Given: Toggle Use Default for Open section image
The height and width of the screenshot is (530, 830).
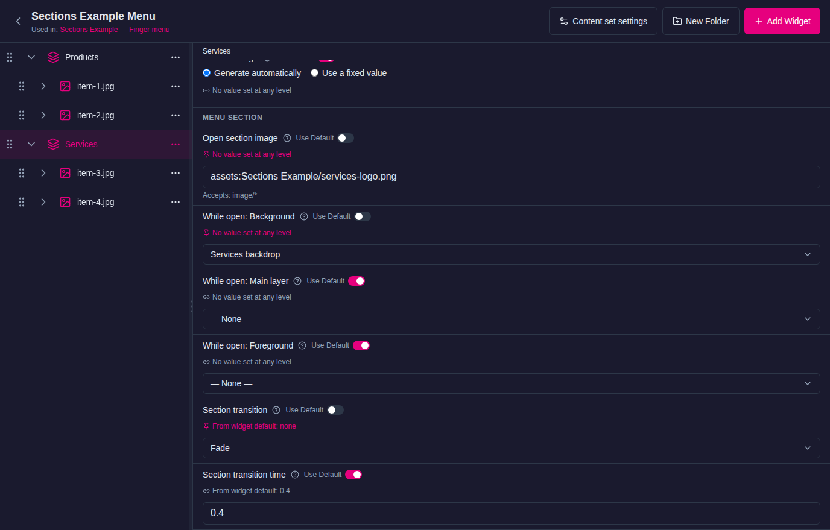Looking at the screenshot, I should click(x=346, y=138).
